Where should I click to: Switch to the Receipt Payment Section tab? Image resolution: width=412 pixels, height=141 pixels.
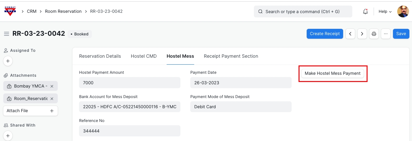[231, 56]
